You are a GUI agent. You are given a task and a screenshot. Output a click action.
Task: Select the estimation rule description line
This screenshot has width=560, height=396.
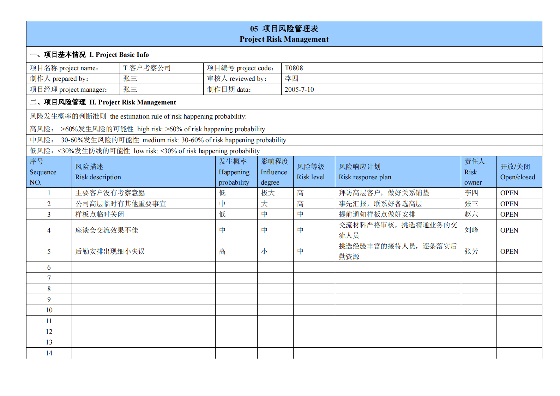point(138,116)
